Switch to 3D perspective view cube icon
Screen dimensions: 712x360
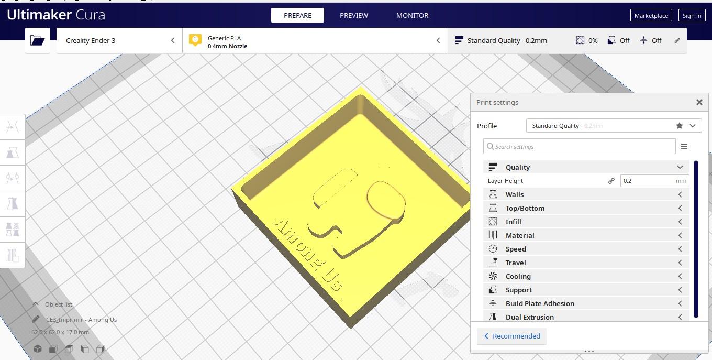38,348
